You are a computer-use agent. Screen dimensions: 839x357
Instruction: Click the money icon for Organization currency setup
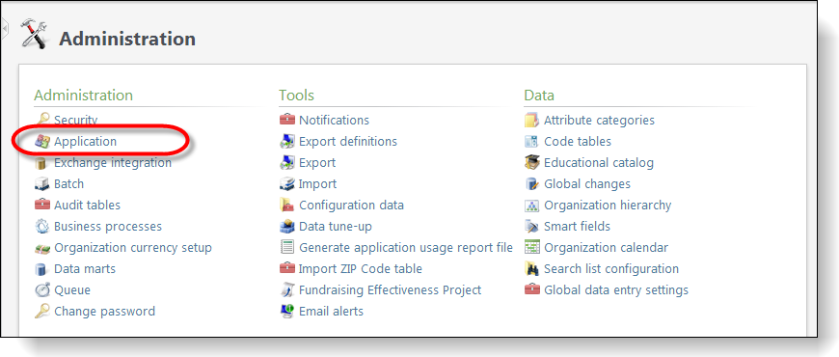[41, 248]
